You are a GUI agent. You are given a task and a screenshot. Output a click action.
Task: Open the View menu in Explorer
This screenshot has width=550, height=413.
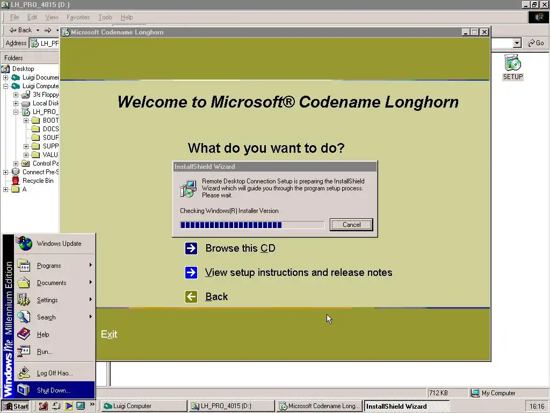[x=52, y=17]
